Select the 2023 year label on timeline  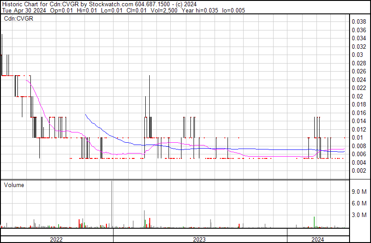199,239
